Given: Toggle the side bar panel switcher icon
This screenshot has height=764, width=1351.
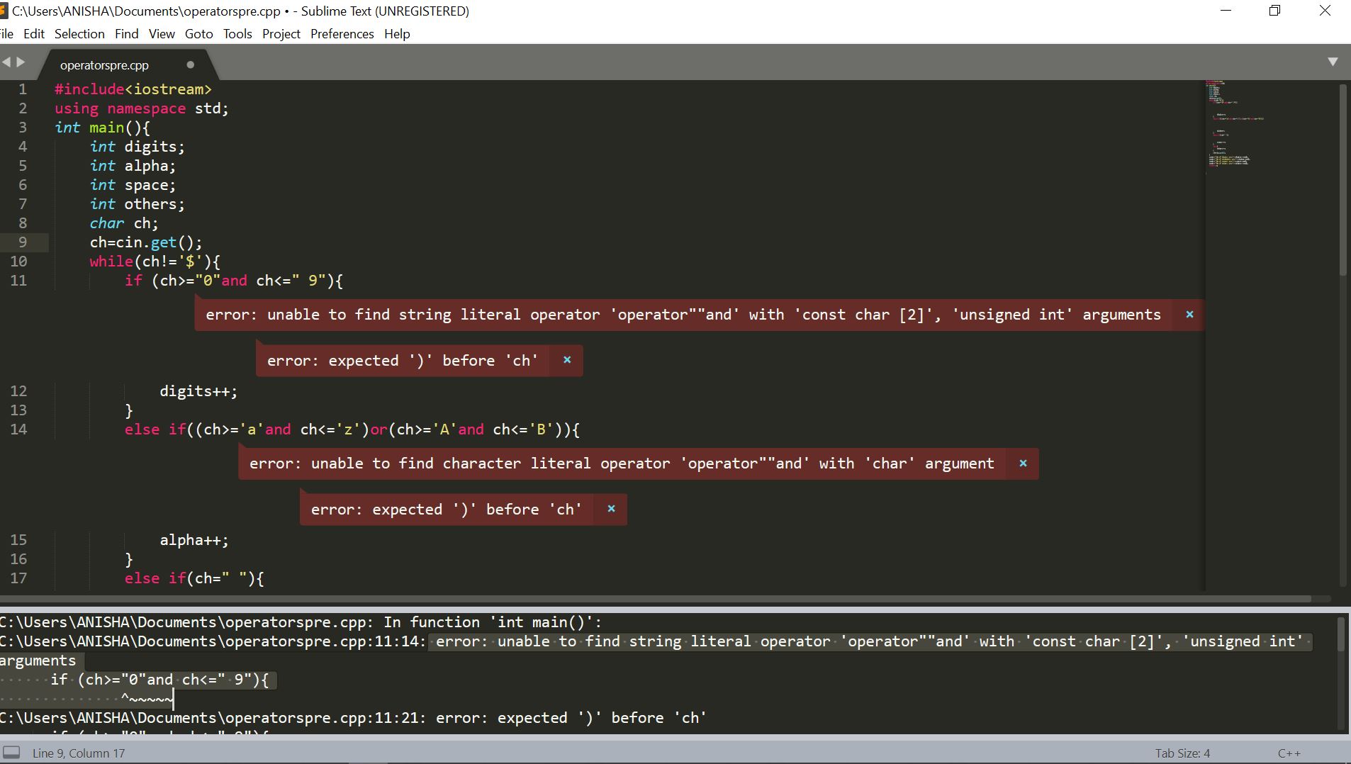Looking at the screenshot, I should pyautogui.click(x=11, y=753).
